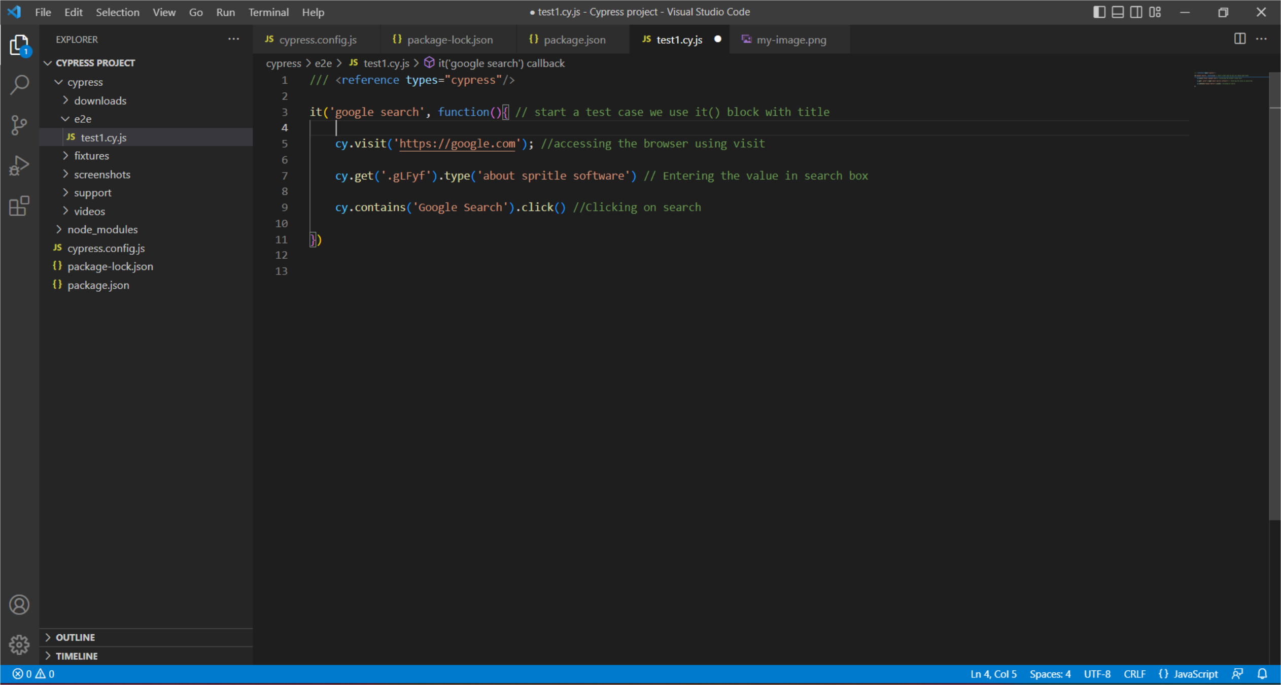Click the cypress breadcrumb segment

pyautogui.click(x=284, y=63)
